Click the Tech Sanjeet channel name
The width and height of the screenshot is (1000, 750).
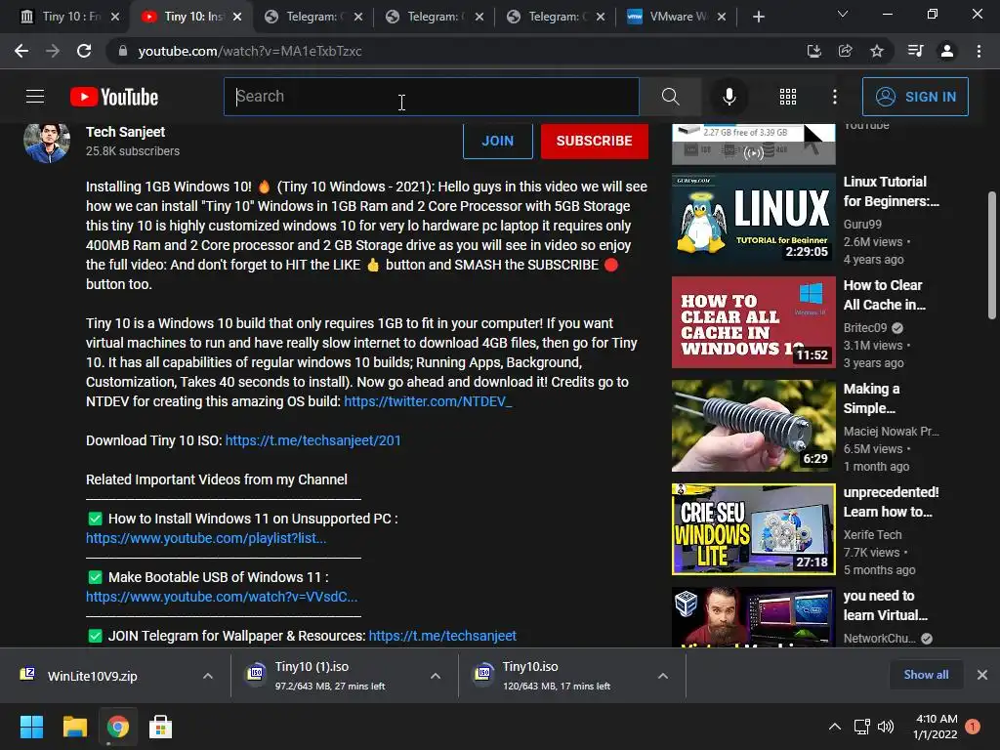(x=126, y=132)
